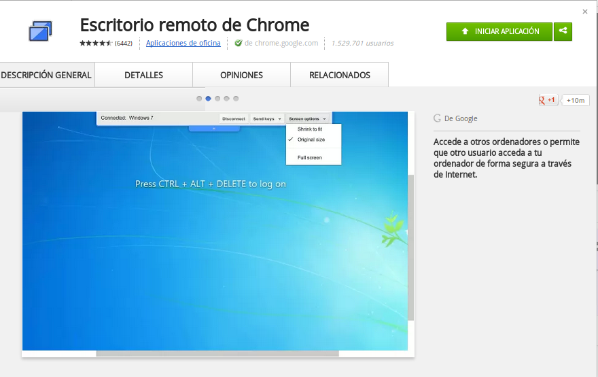Select first screenshot carousel dot
The height and width of the screenshot is (377, 598).
[199, 99]
